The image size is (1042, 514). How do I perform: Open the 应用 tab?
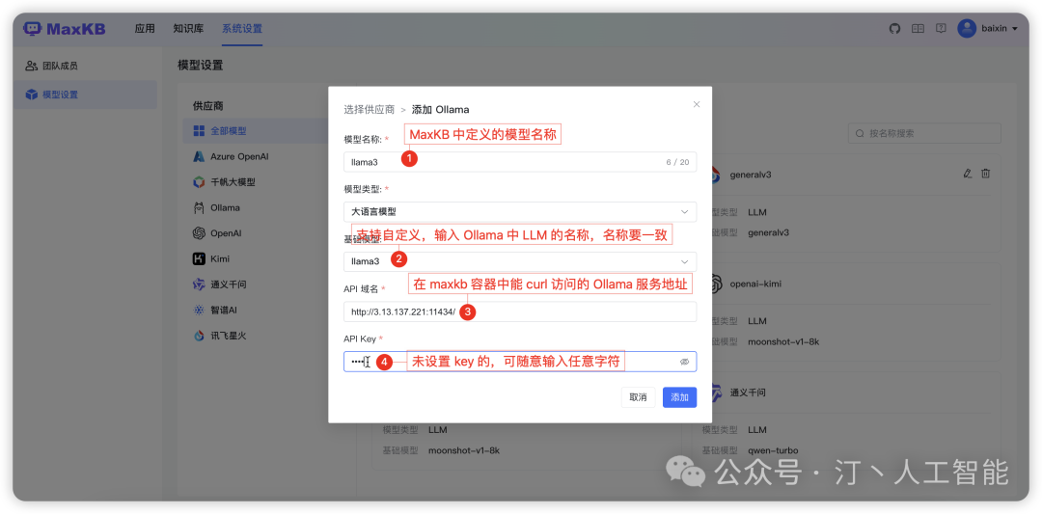tap(145, 29)
